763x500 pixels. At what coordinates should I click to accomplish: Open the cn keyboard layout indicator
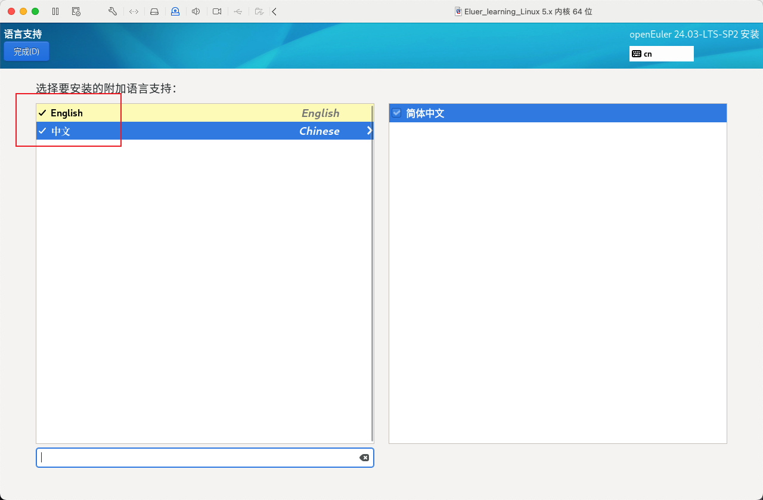[661, 54]
